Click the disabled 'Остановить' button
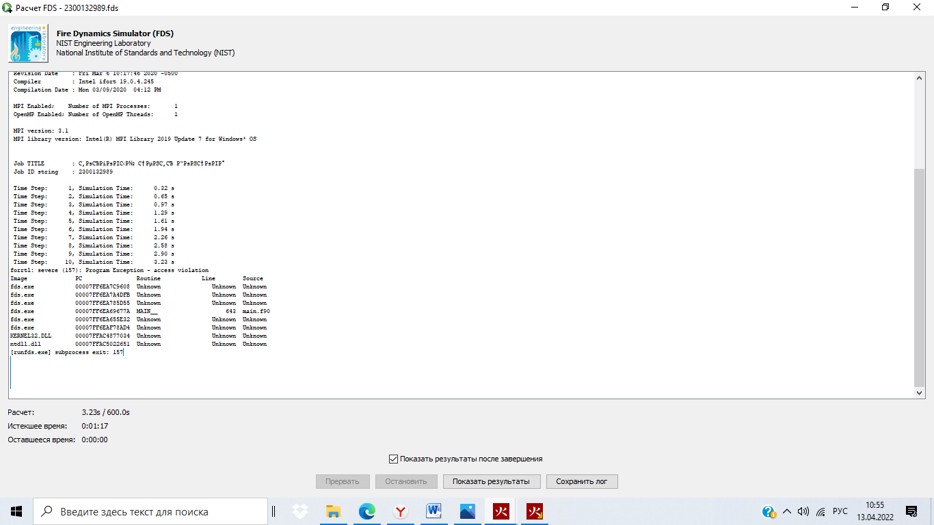The width and height of the screenshot is (934, 525). (x=406, y=481)
